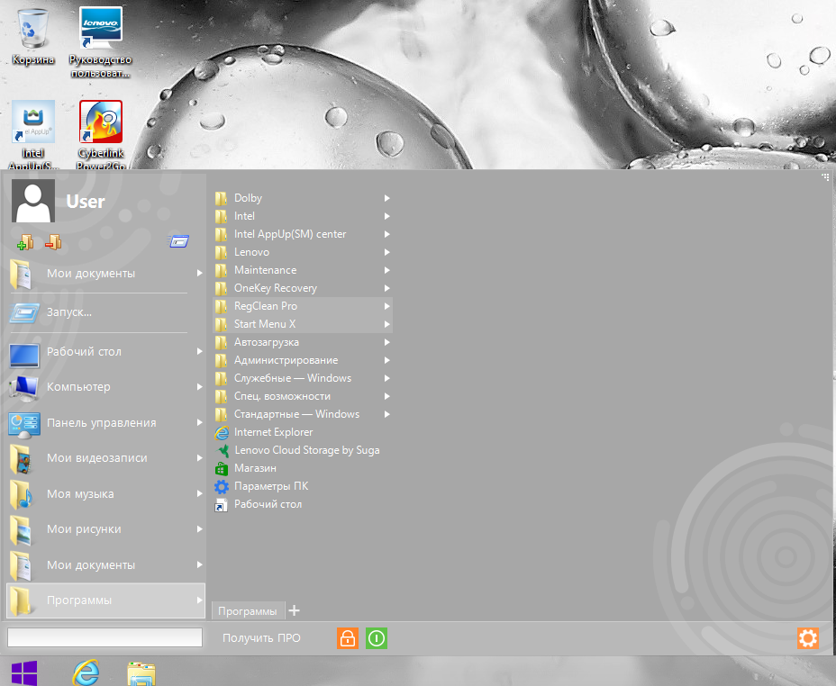This screenshot has height=686, width=836.
Task: Click the small Run window icon near User
Action: pyautogui.click(x=179, y=241)
